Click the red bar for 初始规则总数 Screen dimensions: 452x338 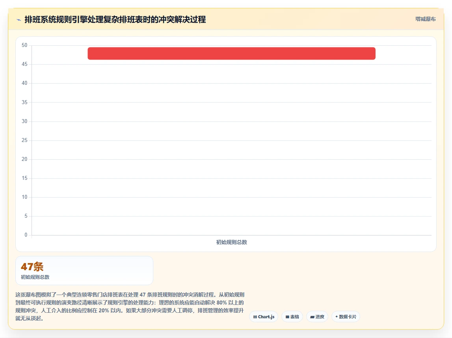coord(231,54)
